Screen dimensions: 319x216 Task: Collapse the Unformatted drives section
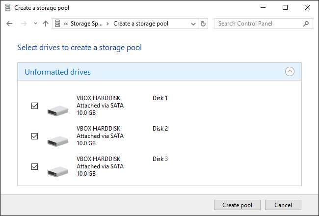pos(290,72)
